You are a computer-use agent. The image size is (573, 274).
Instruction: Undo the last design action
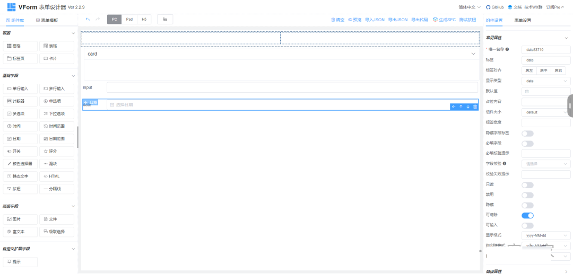click(x=88, y=19)
